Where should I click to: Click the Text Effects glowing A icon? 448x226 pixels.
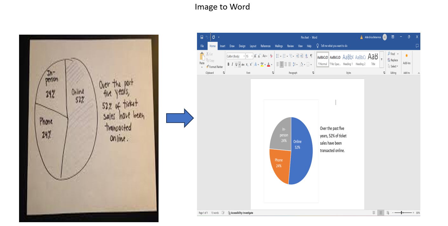(256, 65)
